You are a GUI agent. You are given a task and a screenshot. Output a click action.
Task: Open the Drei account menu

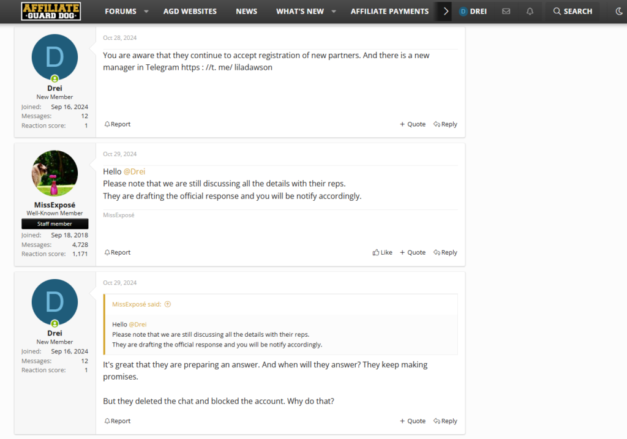[473, 11]
